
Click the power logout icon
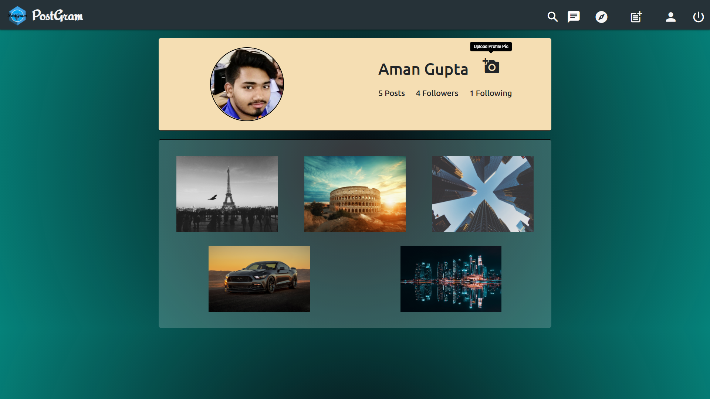[698, 17]
